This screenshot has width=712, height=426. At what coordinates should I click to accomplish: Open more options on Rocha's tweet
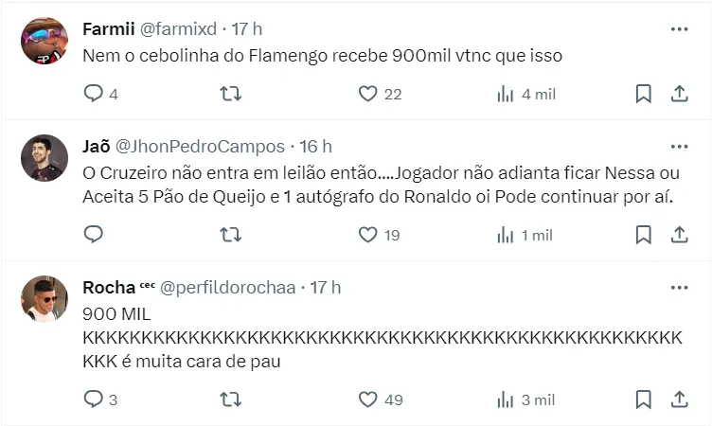click(x=679, y=287)
